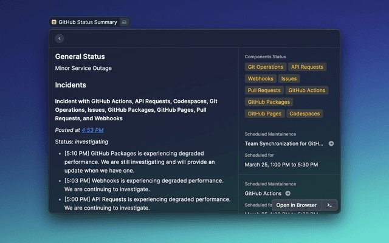Screen dimensions: 389x243
Task: Click the yellow GitHub Actions component tag
Action: [307, 90]
